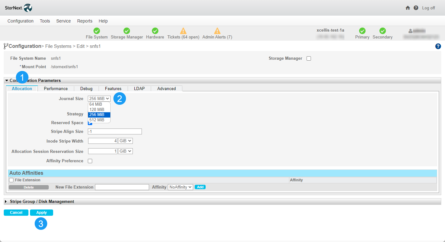Click the Inode Stripe Width value field
Image resolution: width=445 pixels, height=242 pixels.
pyautogui.click(x=103, y=141)
